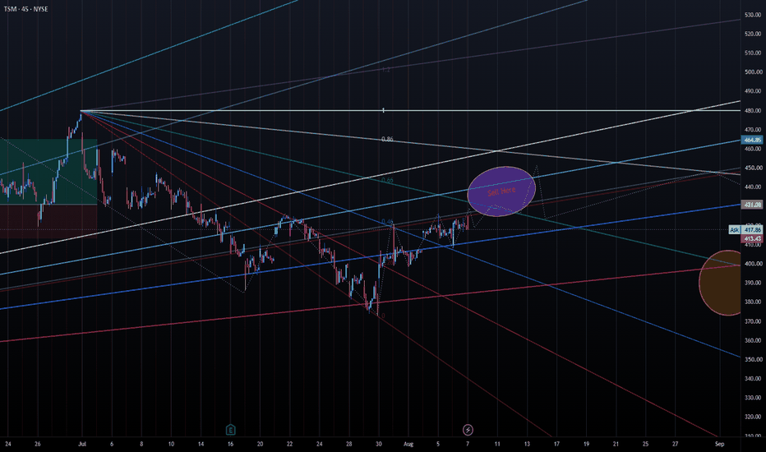The width and height of the screenshot is (766, 452).
Task: Click the blue 464.85 price tag
Action: click(x=752, y=141)
